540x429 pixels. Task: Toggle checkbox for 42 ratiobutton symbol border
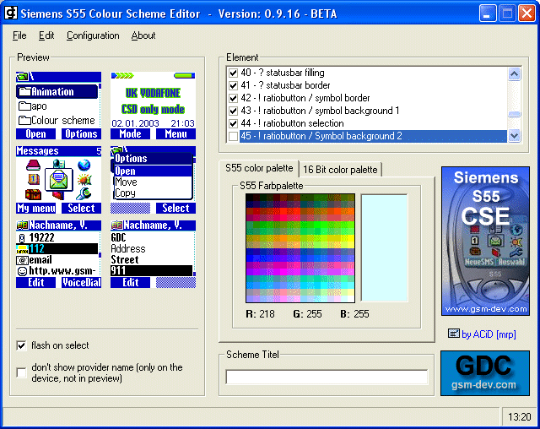(233, 98)
